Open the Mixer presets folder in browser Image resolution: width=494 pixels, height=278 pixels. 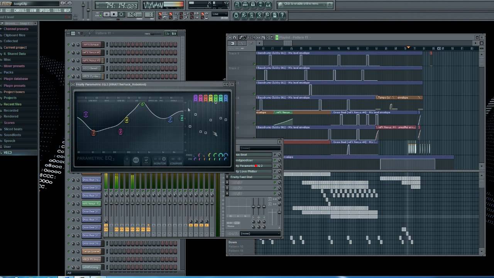pos(14,66)
